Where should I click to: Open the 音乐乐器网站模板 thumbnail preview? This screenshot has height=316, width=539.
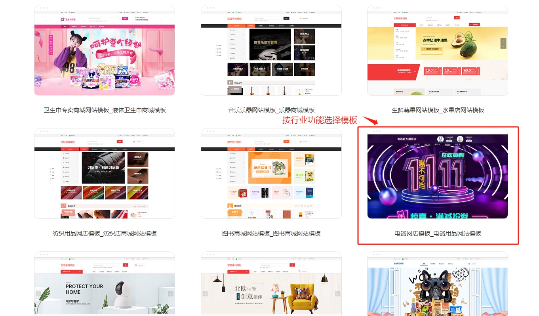[x=271, y=50]
